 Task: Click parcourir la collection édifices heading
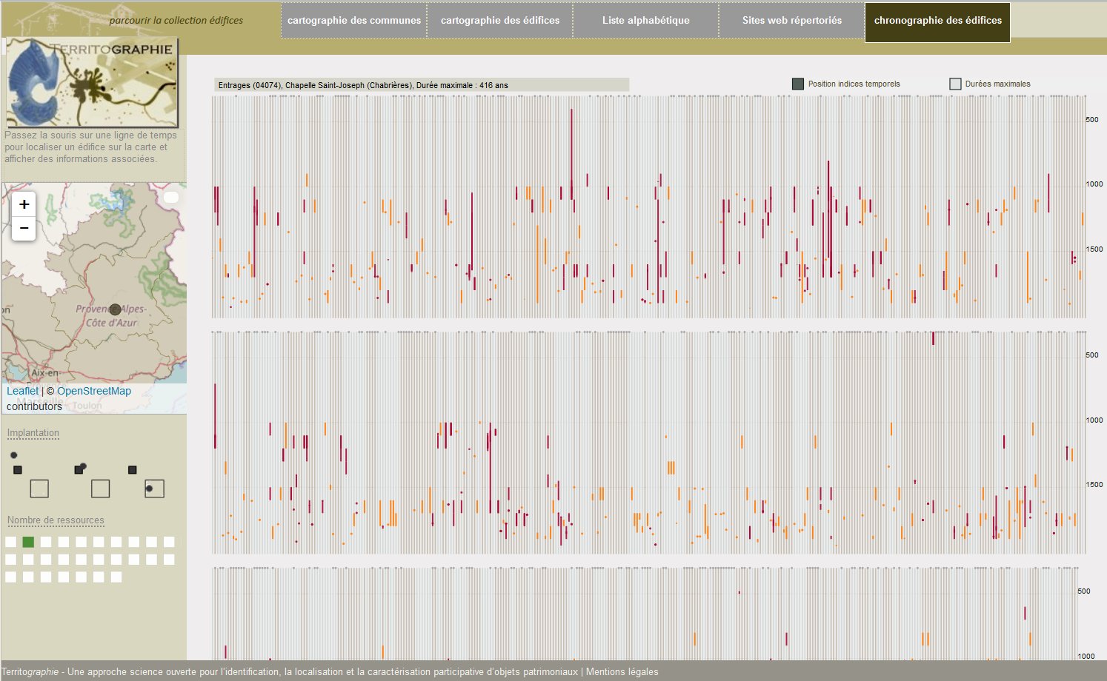pyautogui.click(x=176, y=21)
